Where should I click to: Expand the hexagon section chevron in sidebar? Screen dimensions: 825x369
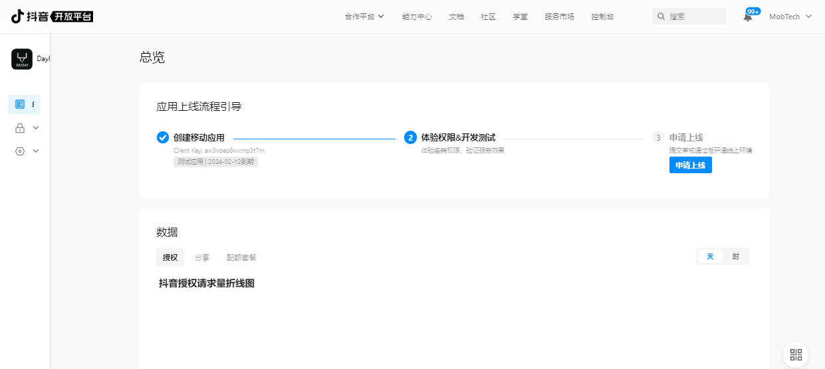36,151
